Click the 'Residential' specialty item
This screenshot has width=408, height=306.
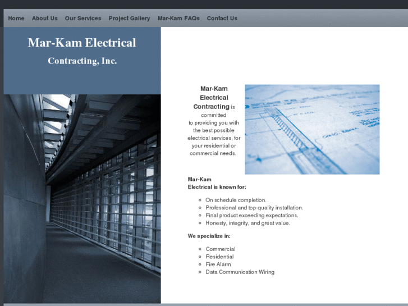pos(219,257)
